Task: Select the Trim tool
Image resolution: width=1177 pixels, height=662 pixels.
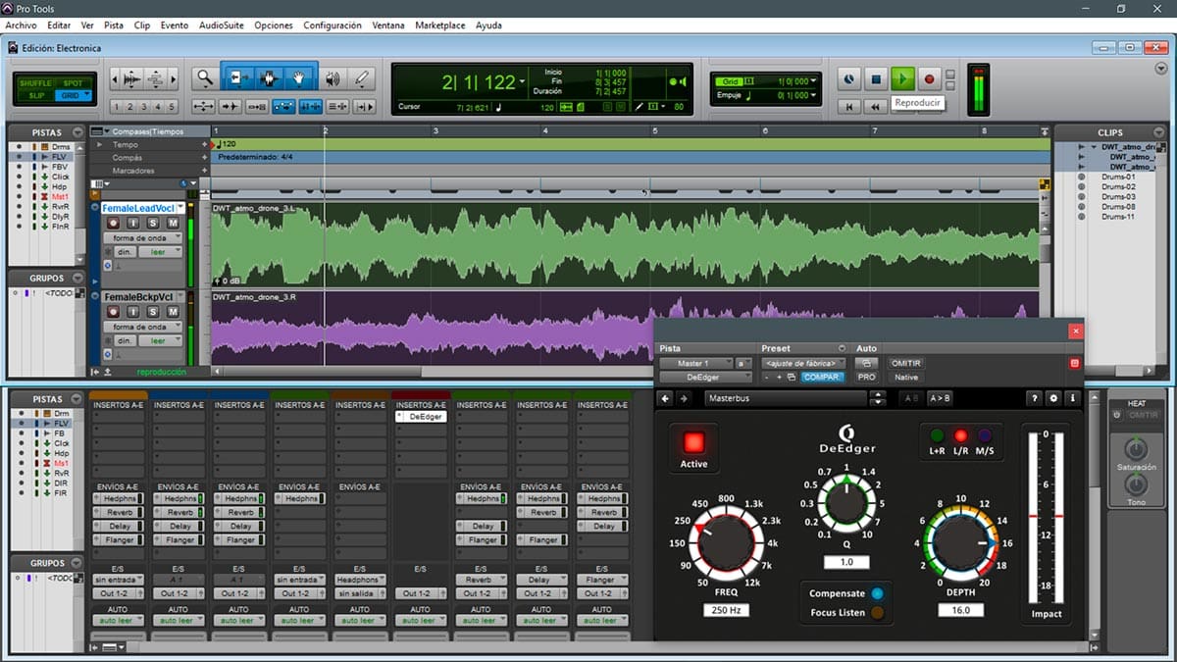Action: [x=236, y=78]
